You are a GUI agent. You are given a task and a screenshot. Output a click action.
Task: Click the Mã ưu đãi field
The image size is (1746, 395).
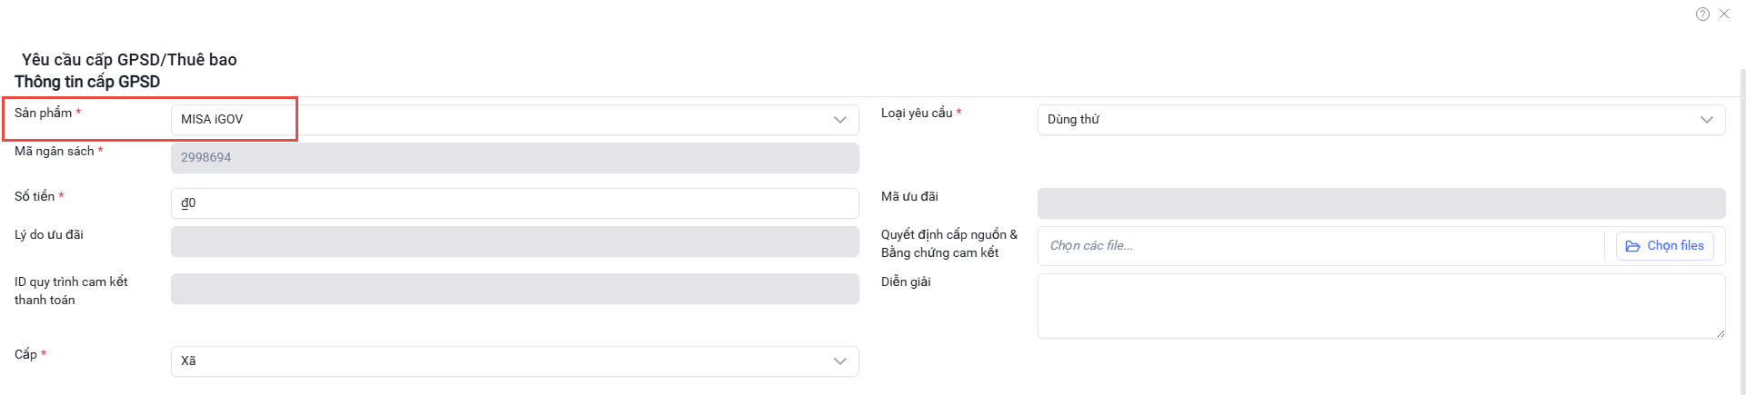click(x=1380, y=203)
